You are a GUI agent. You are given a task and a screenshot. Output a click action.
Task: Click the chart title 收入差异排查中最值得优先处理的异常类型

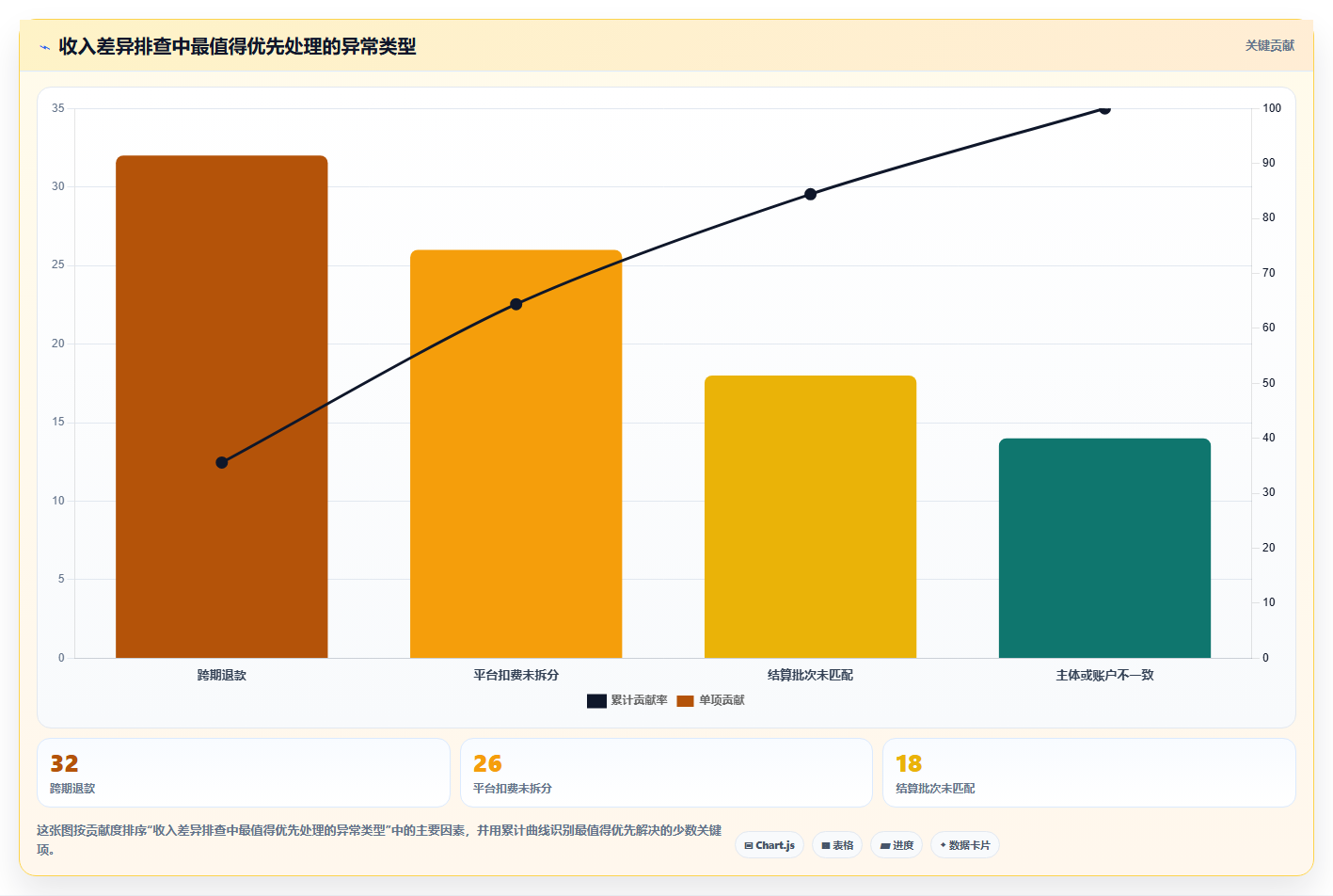coord(237,46)
